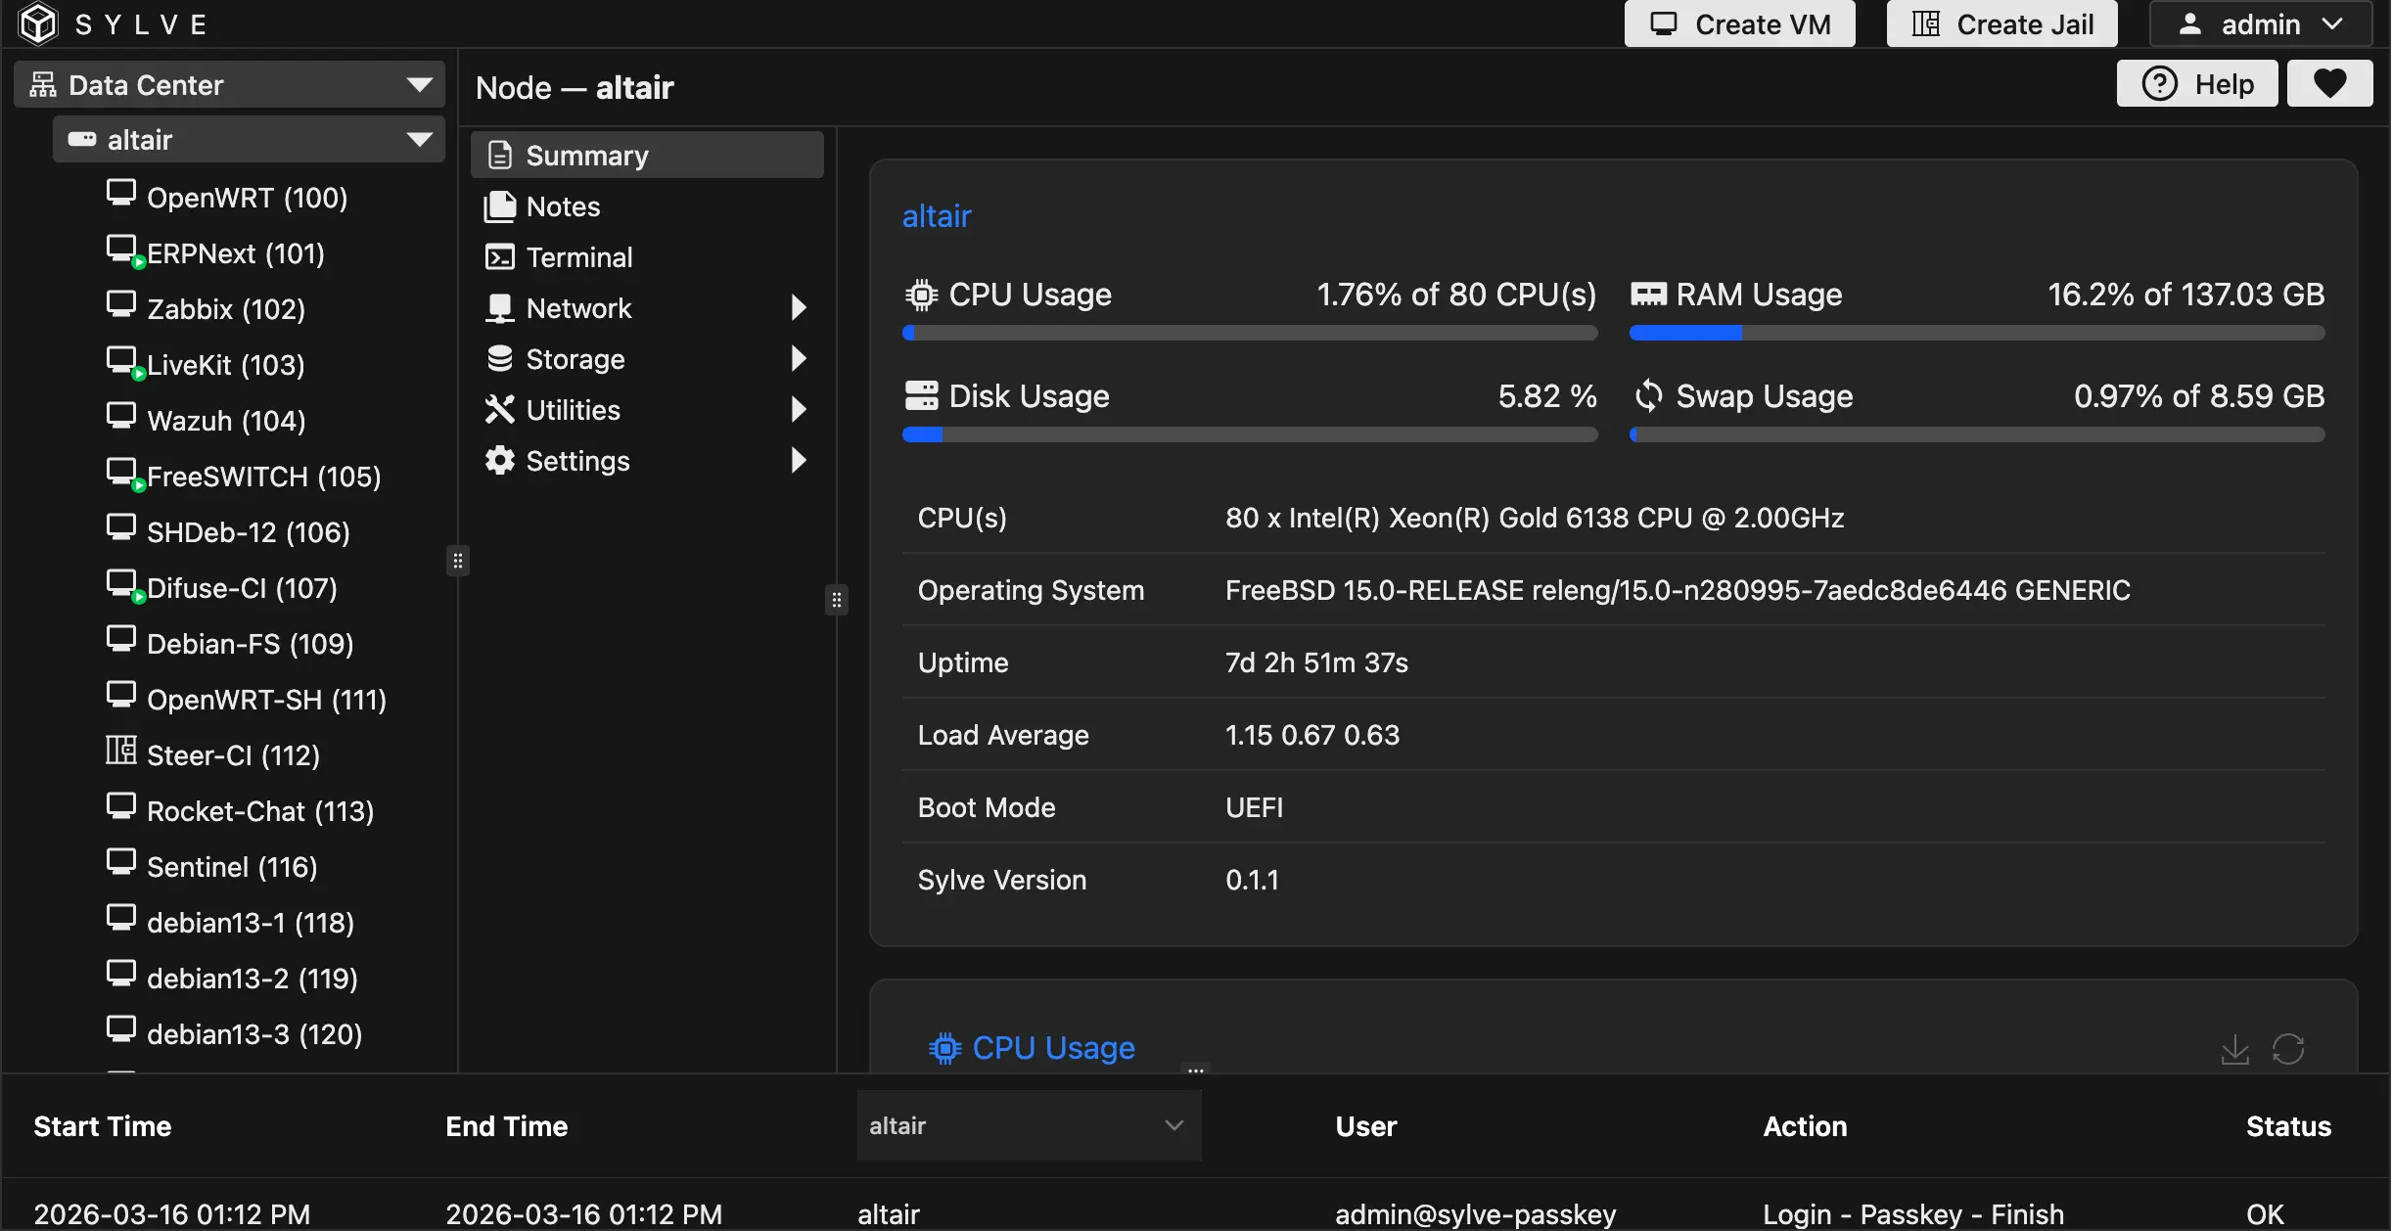Click the RAM Usage progress bar
The height and width of the screenshot is (1231, 2392).
(1976, 334)
